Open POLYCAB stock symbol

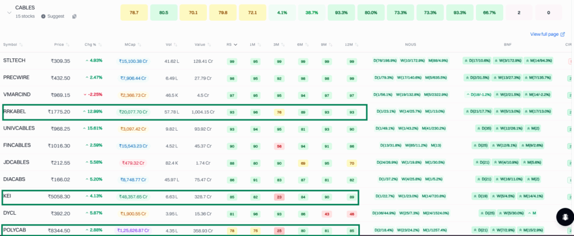pos(15,230)
